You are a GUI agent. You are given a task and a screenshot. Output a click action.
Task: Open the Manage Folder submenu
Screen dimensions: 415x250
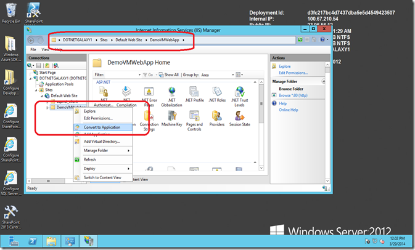[103, 150]
